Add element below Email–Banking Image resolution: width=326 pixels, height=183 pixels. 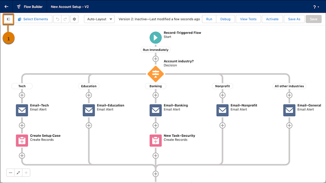coord(156,125)
